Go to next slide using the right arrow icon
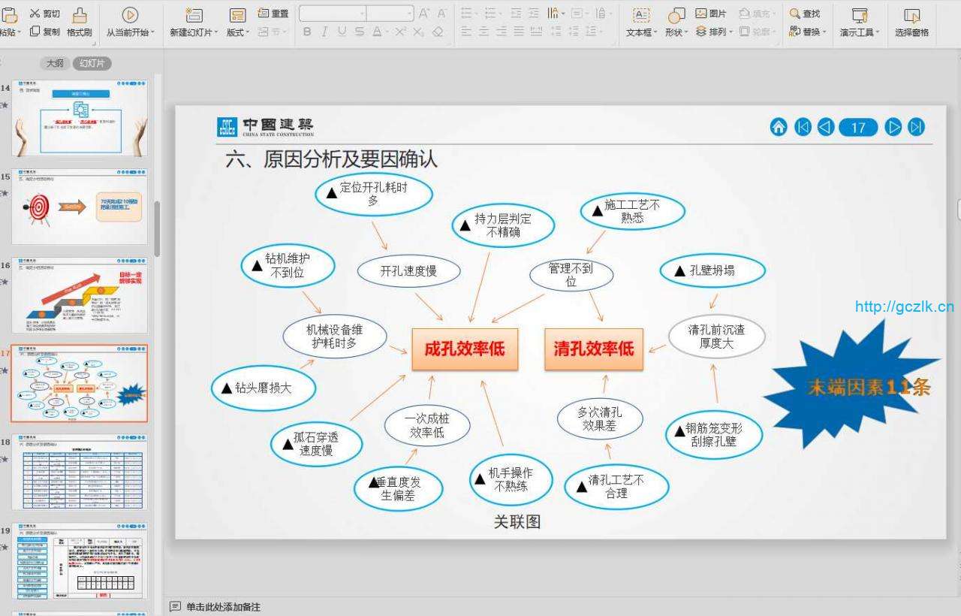The image size is (961, 616). tap(893, 127)
